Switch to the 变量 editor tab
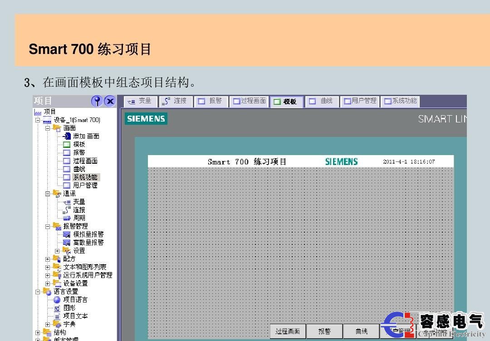This screenshot has width=490, height=341. [141, 101]
